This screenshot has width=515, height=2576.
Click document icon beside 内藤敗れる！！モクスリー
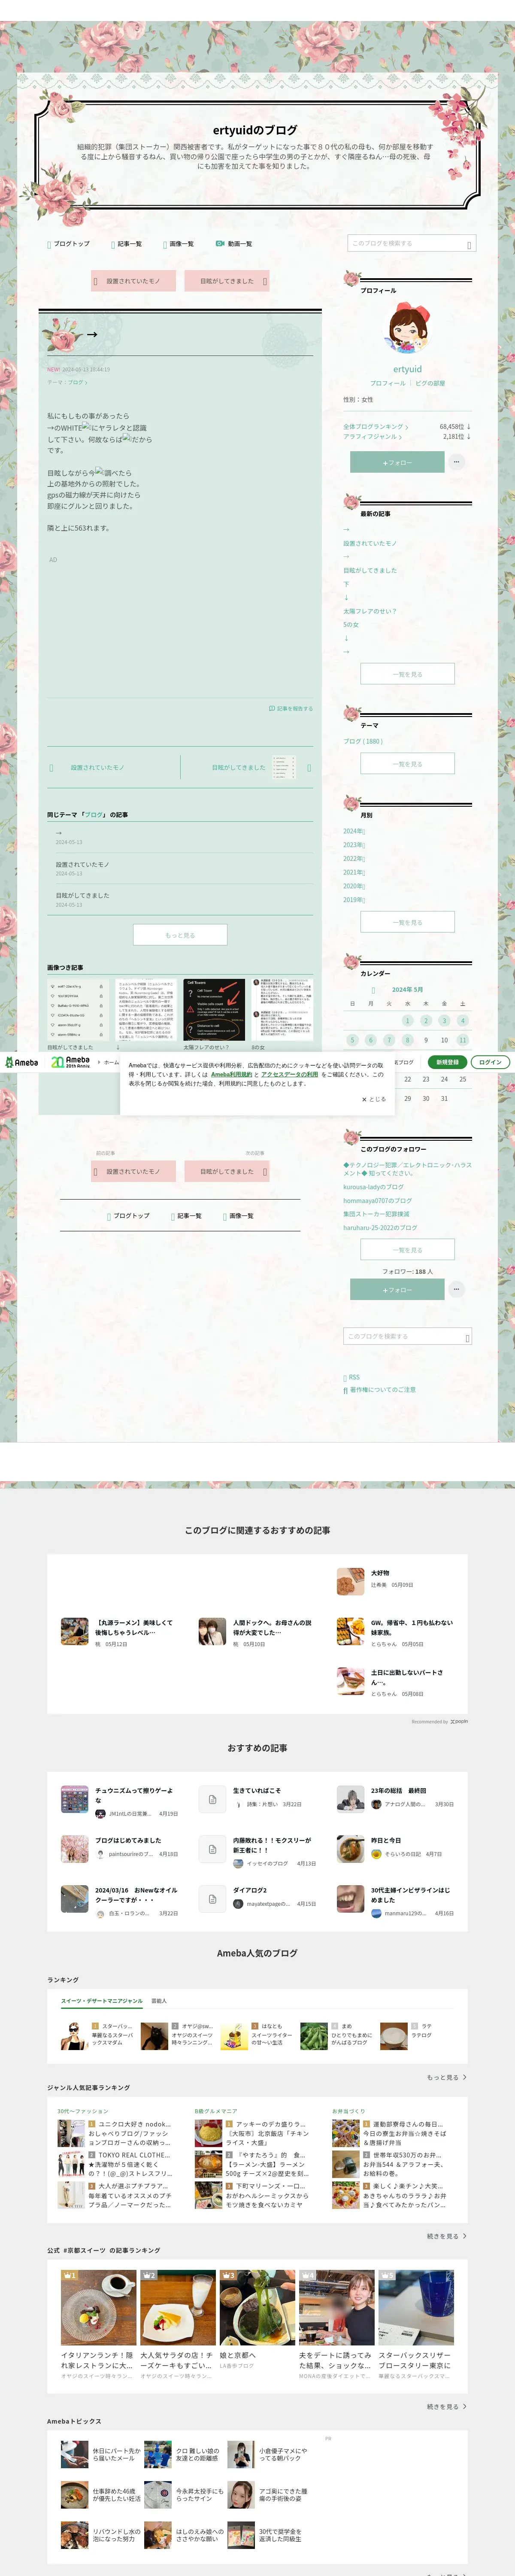(212, 1849)
